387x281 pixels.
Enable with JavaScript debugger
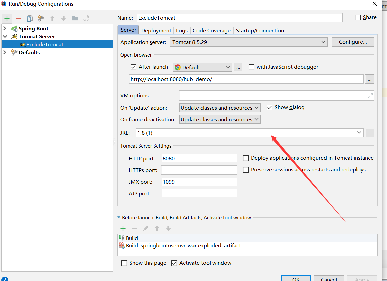251,67
